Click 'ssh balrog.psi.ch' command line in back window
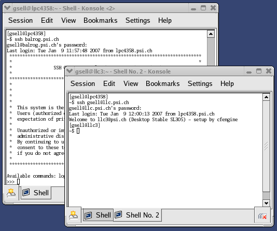This screenshot has height=231, width=277. pos(37,39)
